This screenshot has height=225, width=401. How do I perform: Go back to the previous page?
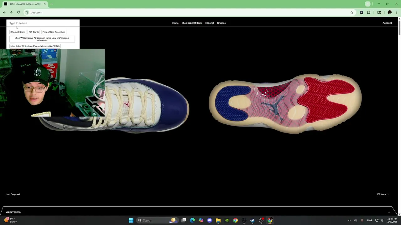click(4, 12)
